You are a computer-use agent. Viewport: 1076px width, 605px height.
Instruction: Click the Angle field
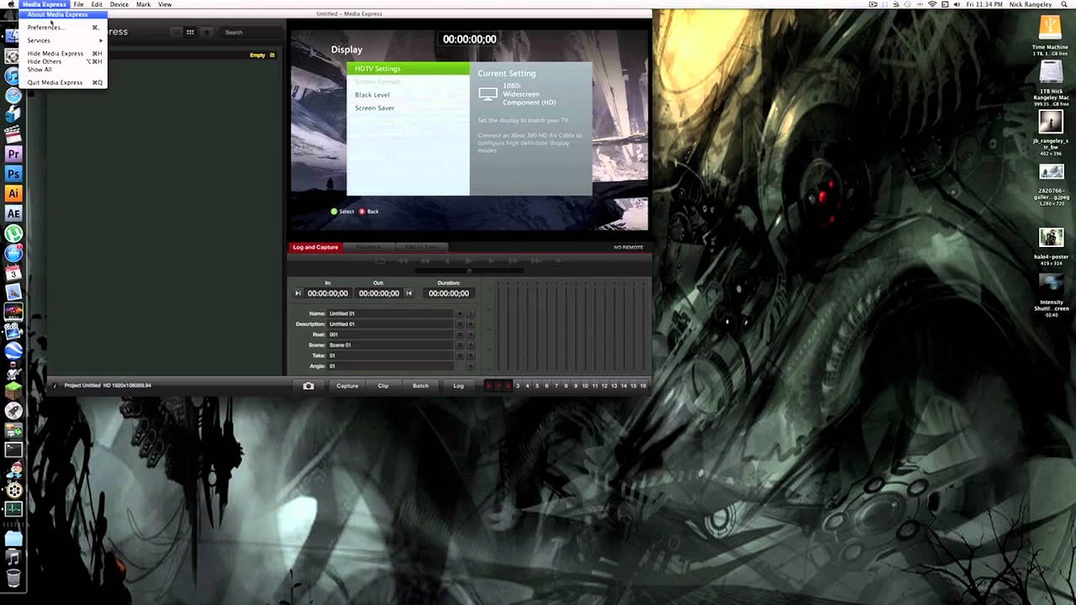tap(390, 366)
